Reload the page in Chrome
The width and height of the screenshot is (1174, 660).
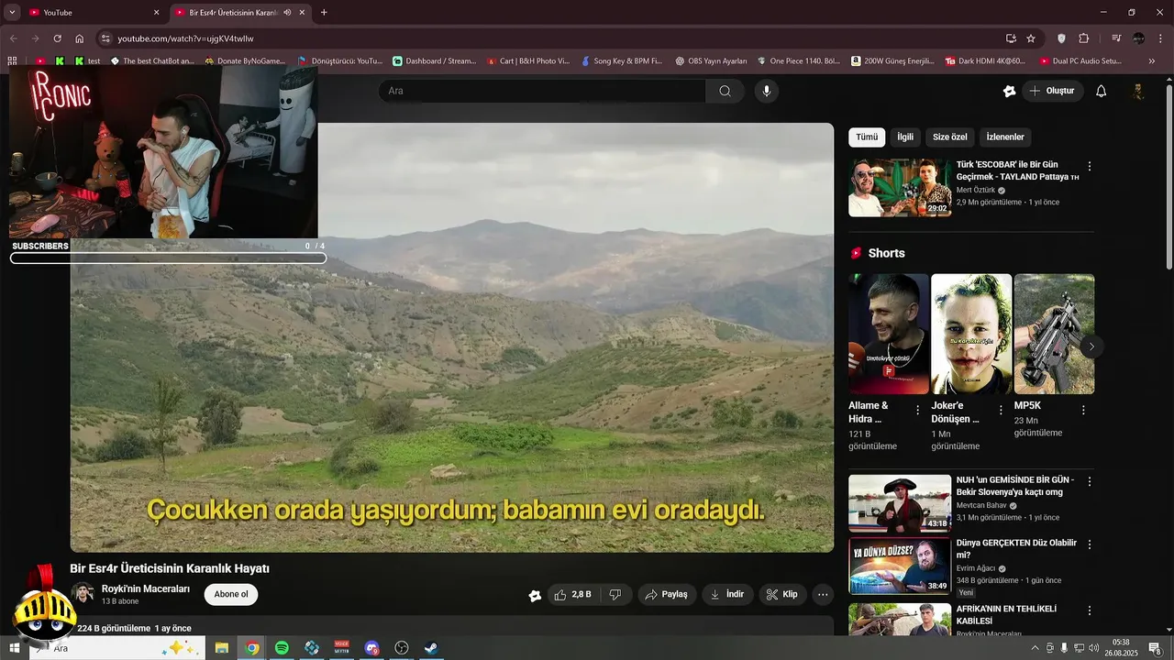57,38
